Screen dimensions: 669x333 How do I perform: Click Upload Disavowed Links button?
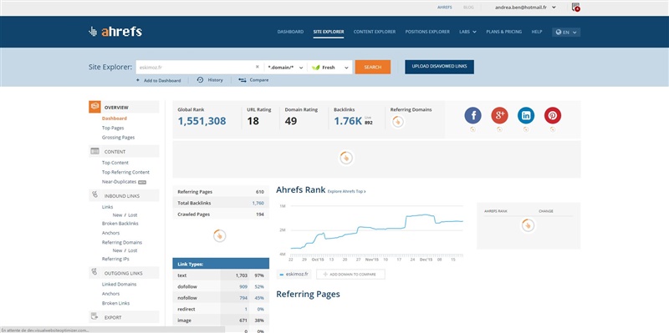[439, 67]
